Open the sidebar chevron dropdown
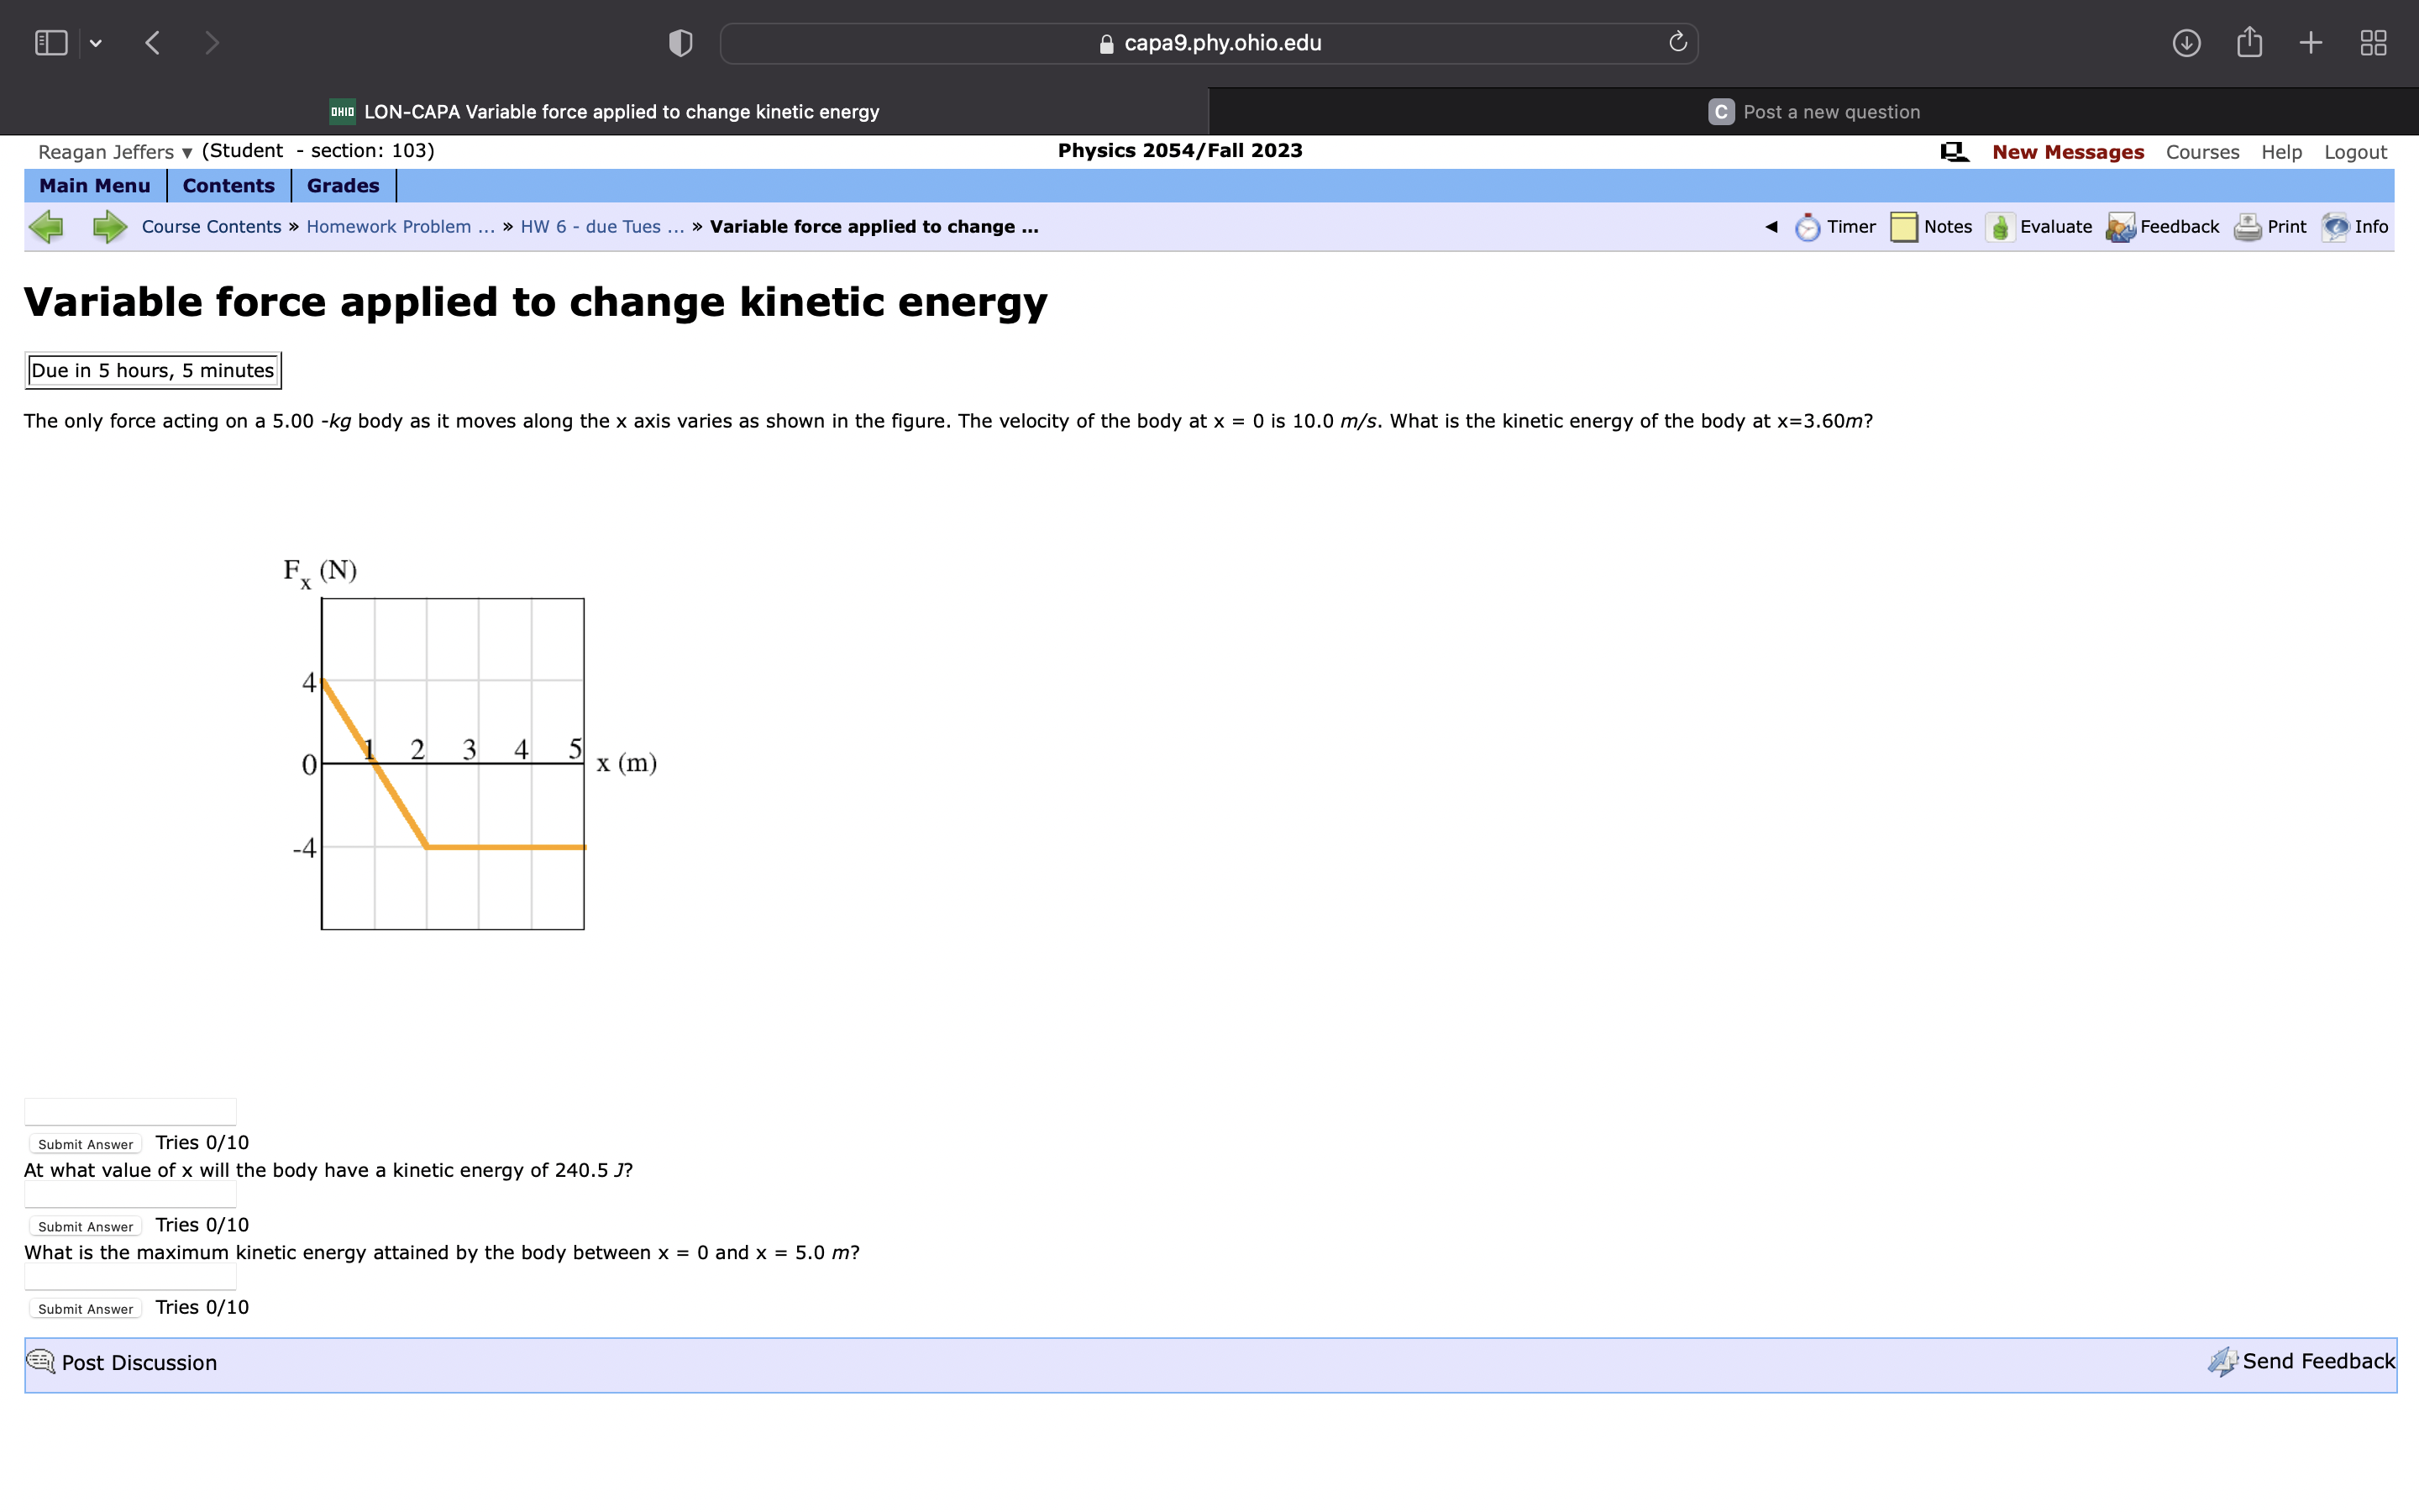The image size is (2419, 1512). coord(96,42)
